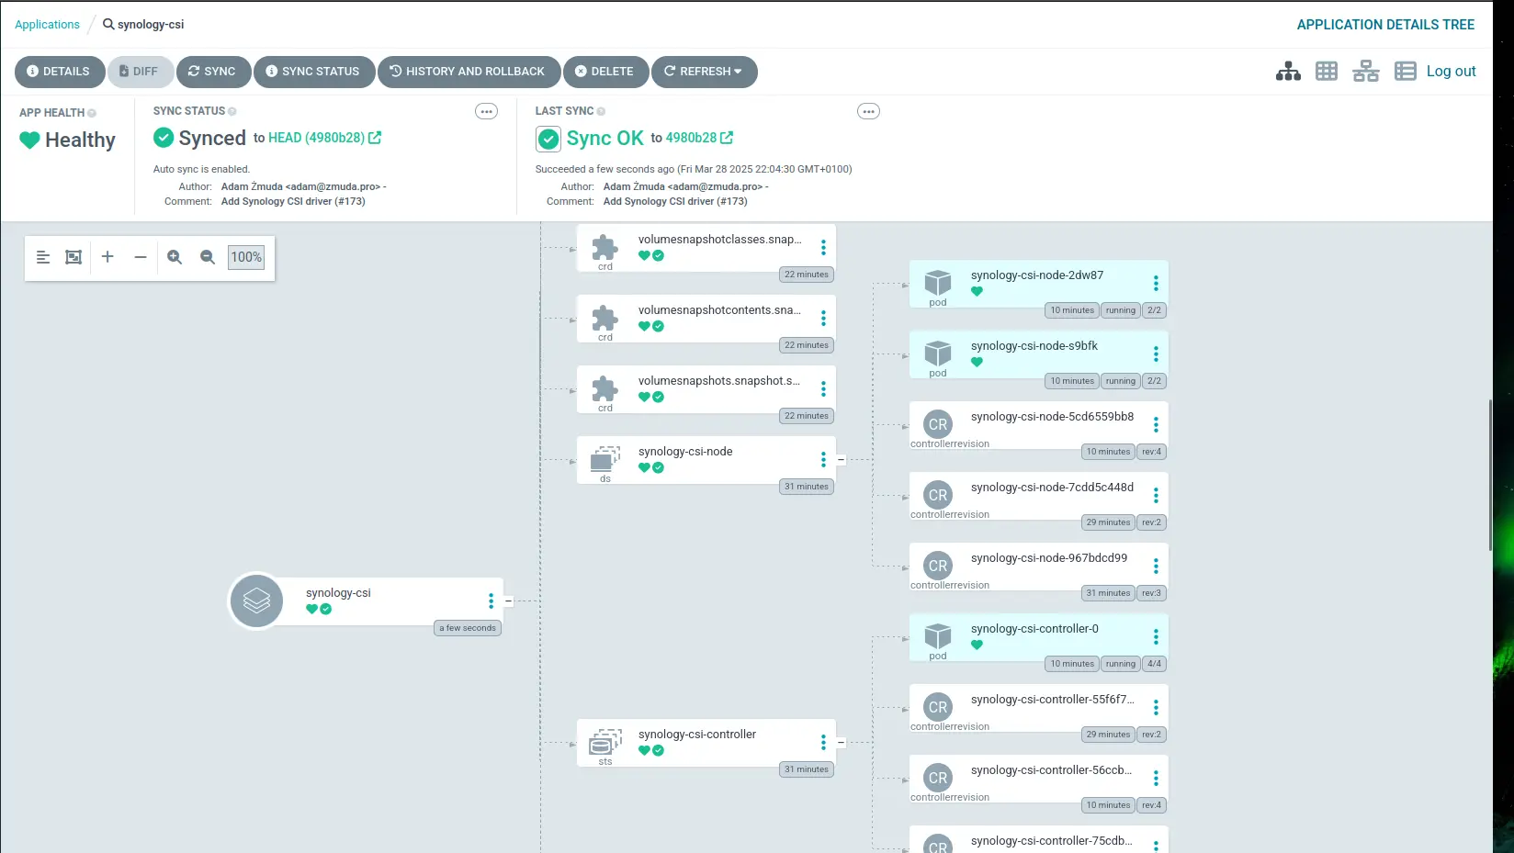Open application Details

60,72
